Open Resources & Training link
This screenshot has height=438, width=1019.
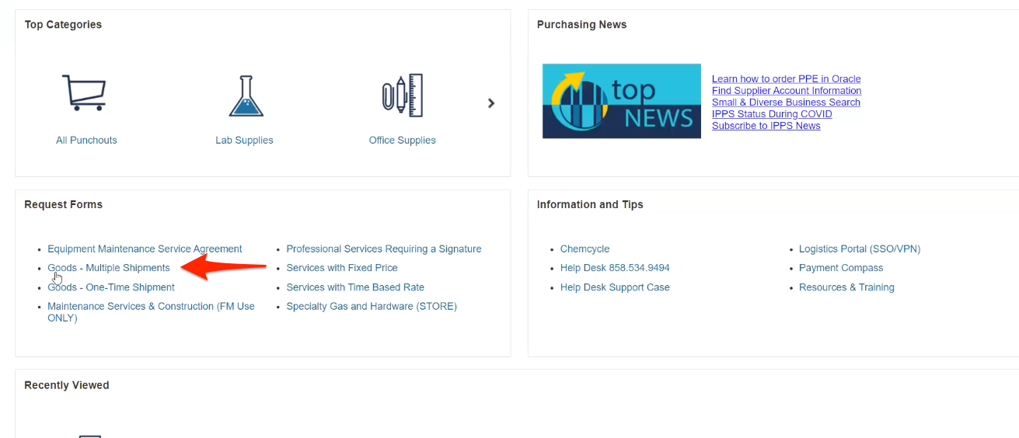(846, 287)
